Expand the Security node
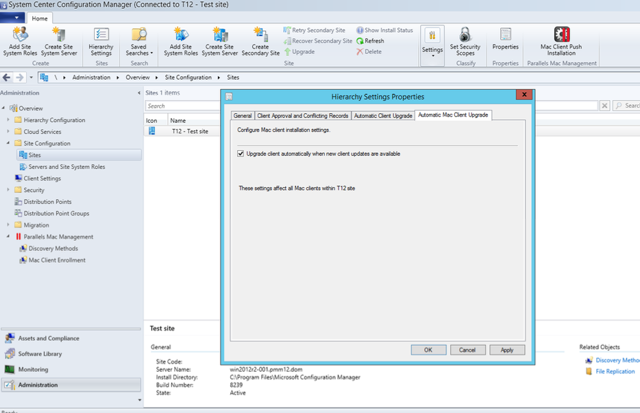This screenshot has height=413, width=640. point(8,190)
